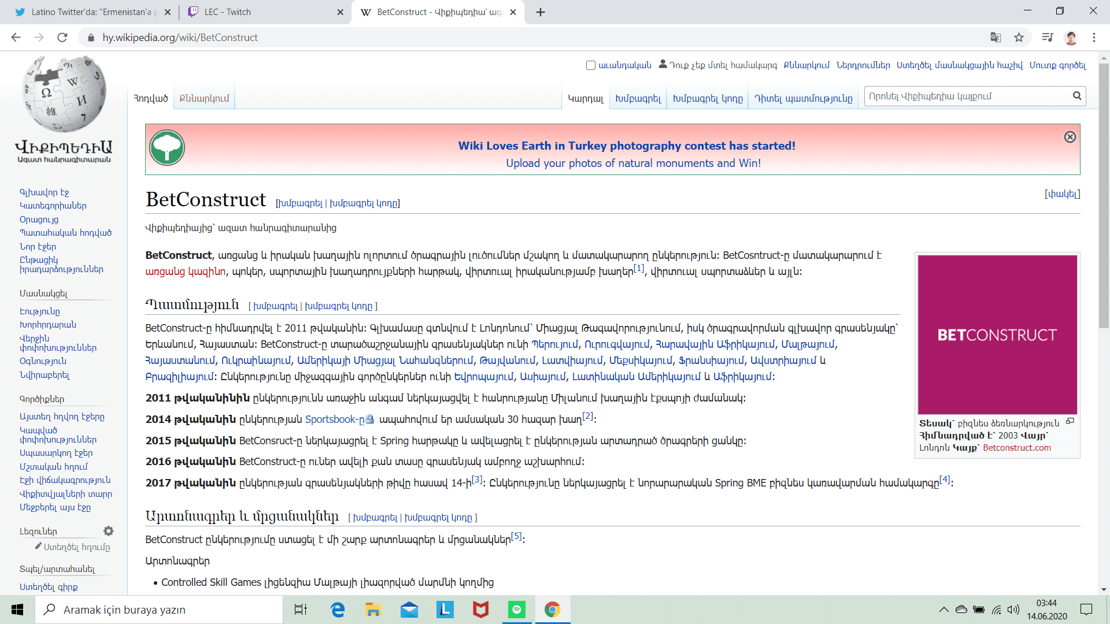This screenshot has height=624, width=1110.
Task: Open the blue L app on taskbar
Action: (445, 610)
